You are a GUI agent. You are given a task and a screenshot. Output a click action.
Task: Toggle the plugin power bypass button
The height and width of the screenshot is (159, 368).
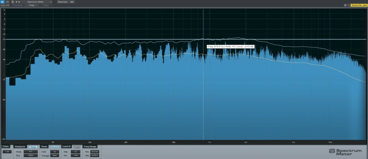click(x=3, y=2)
